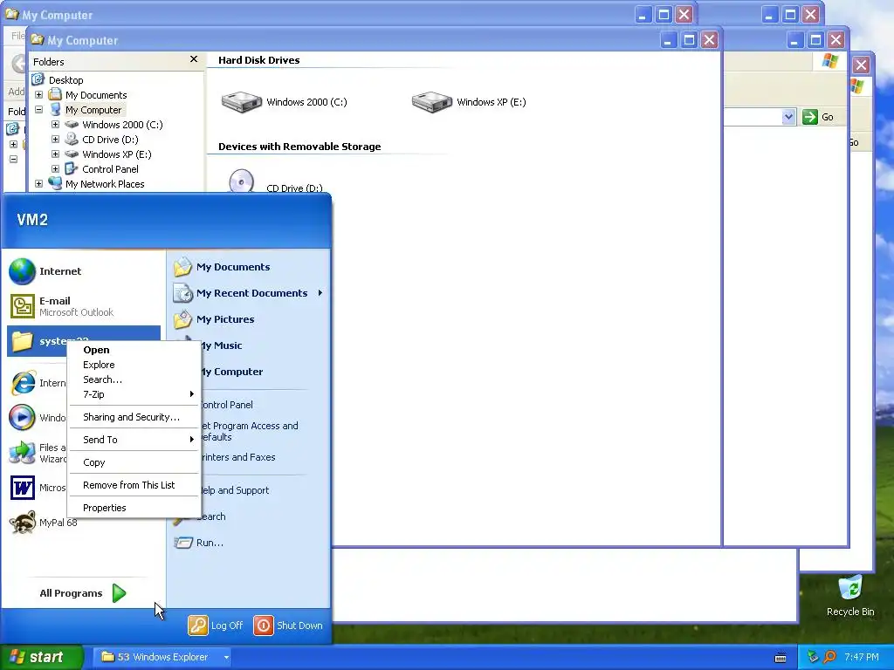Open MyPal 68 raccoon icon
This screenshot has height=670, width=894.
22,523
